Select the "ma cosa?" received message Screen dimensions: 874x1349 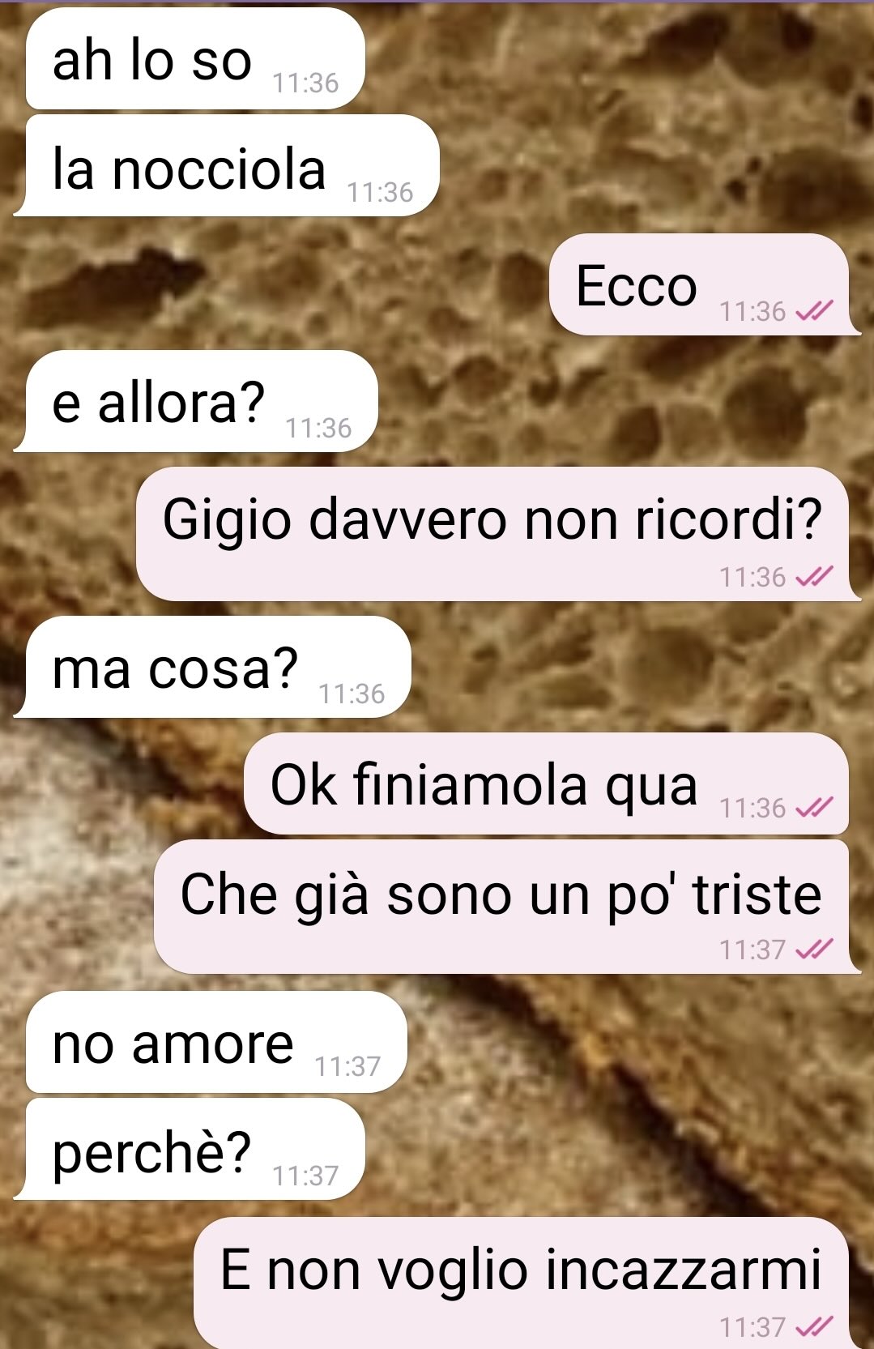point(212,667)
